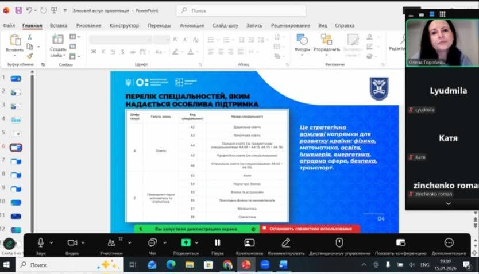Select slide 8 thumbnail in the slide panel
The width and height of the screenshot is (479, 274).
coord(16,175)
